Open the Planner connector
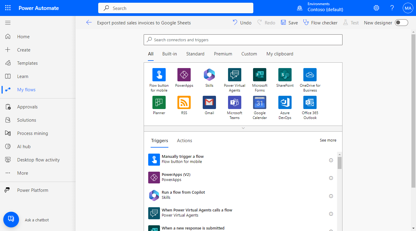 (x=159, y=102)
